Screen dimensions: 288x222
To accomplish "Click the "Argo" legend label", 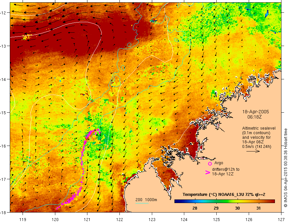I will coord(219,163).
